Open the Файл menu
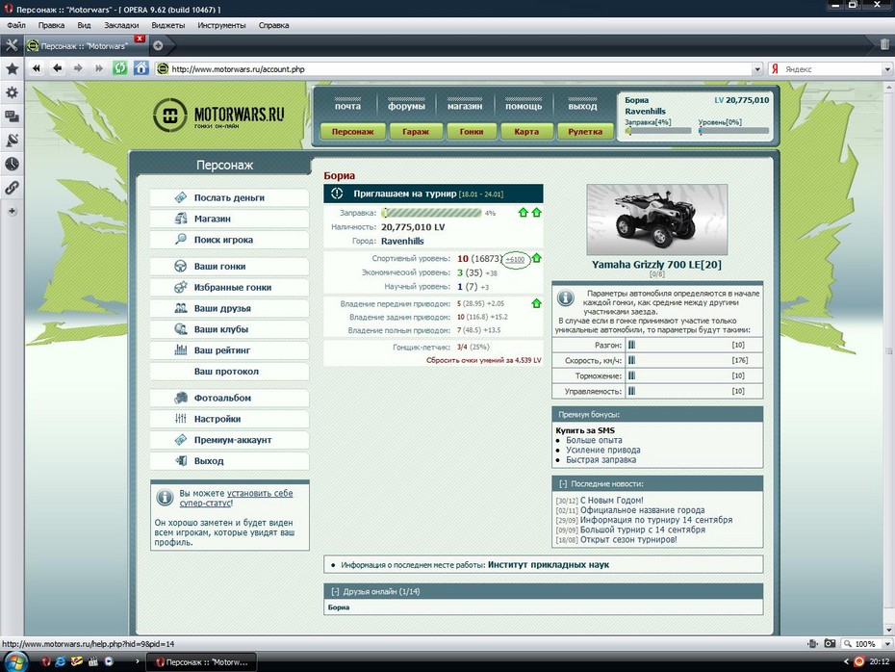Image resolution: width=895 pixels, height=672 pixels. 16,25
